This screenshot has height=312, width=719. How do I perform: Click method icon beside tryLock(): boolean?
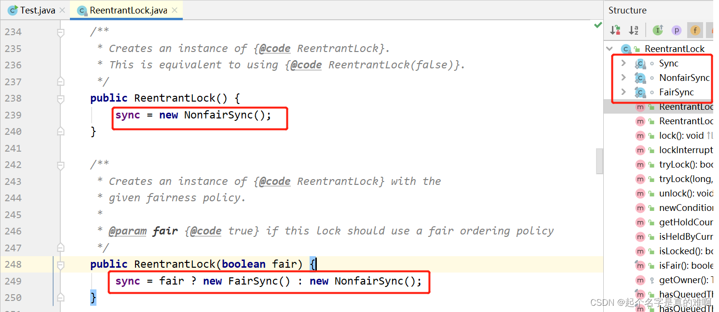[640, 164]
